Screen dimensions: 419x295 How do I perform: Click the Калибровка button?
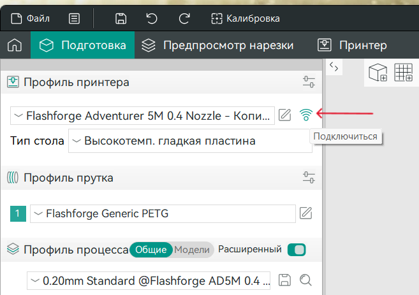point(246,18)
